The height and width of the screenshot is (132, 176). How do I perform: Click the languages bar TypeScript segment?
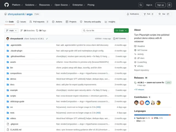coord(152,115)
